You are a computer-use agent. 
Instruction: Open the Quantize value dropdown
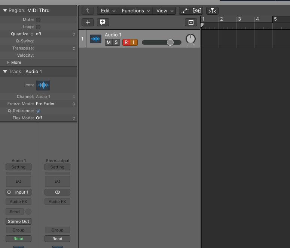pyautogui.click(x=55, y=34)
